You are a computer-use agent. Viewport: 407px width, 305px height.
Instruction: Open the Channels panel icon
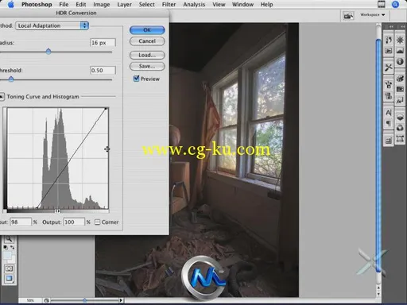tap(400, 128)
